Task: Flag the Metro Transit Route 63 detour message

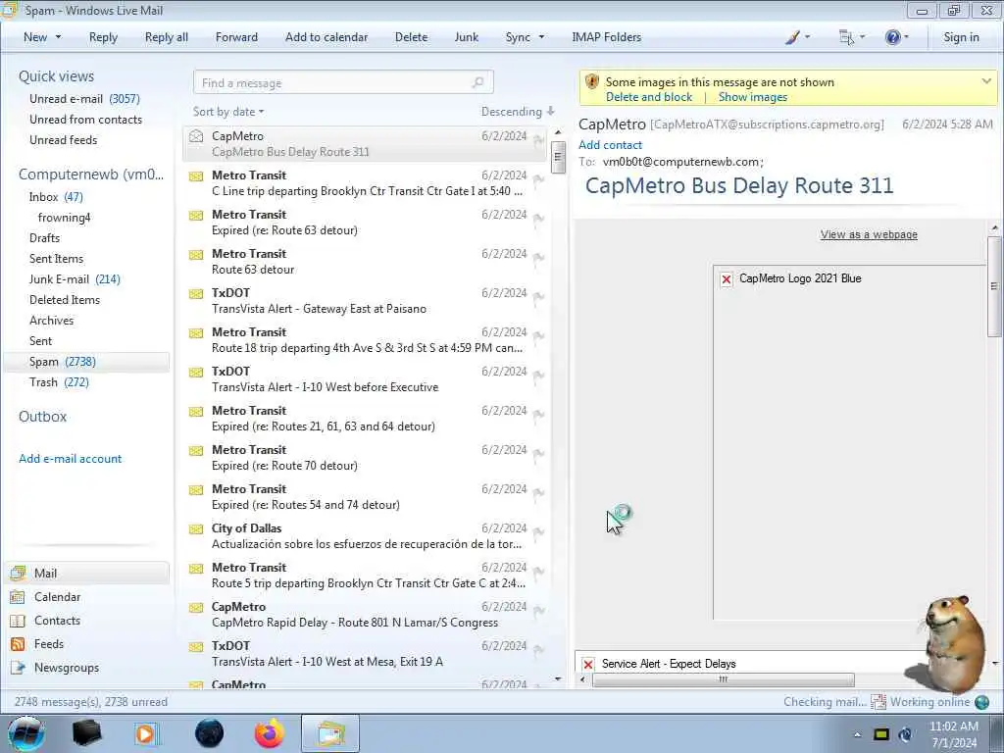Action: tap(538, 258)
